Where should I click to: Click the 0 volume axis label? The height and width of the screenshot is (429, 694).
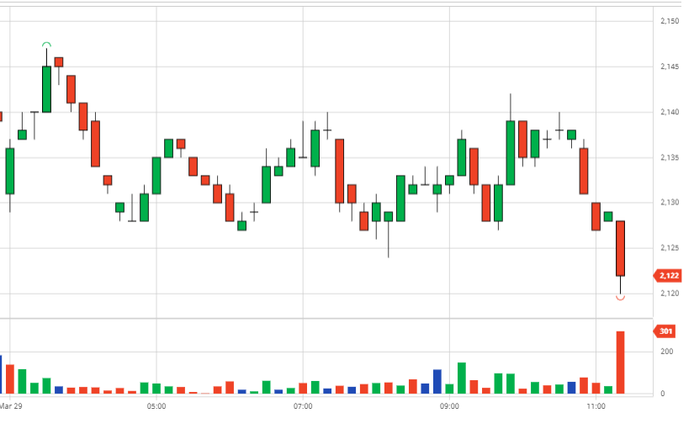[662, 394]
